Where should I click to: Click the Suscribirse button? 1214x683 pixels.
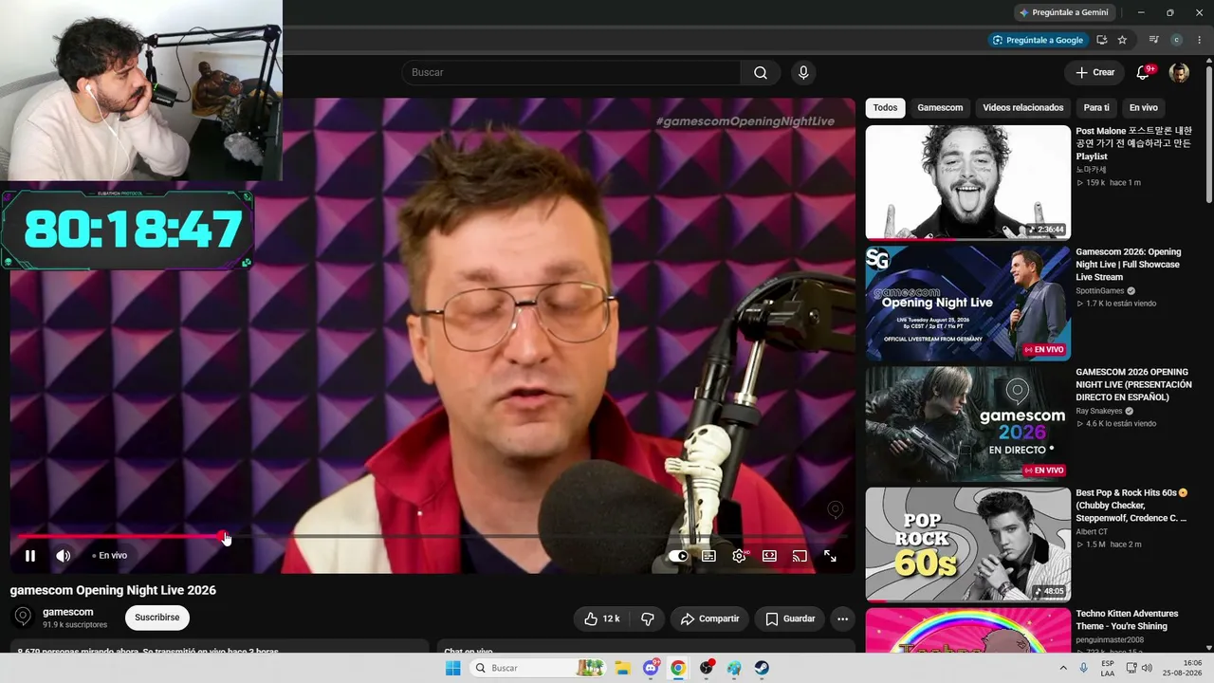(156, 618)
